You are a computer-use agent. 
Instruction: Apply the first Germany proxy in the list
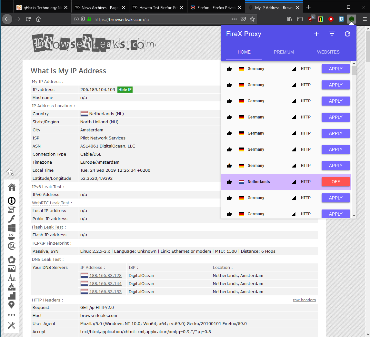point(335,69)
